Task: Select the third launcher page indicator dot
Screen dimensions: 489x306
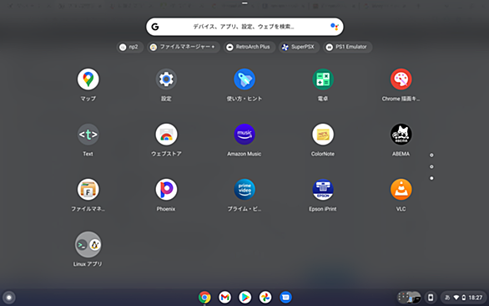Action: [x=431, y=178]
